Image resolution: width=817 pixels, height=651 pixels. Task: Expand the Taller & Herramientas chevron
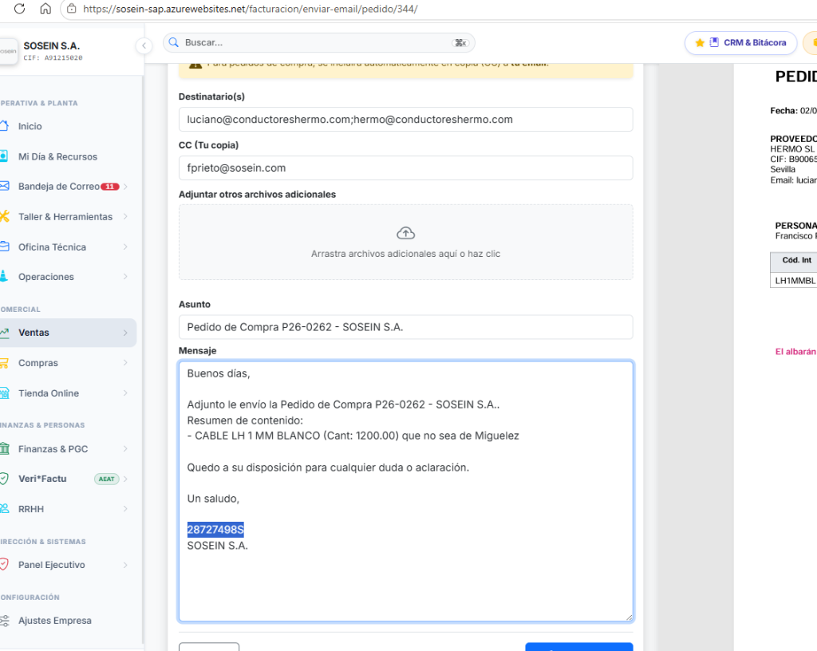point(125,216)
